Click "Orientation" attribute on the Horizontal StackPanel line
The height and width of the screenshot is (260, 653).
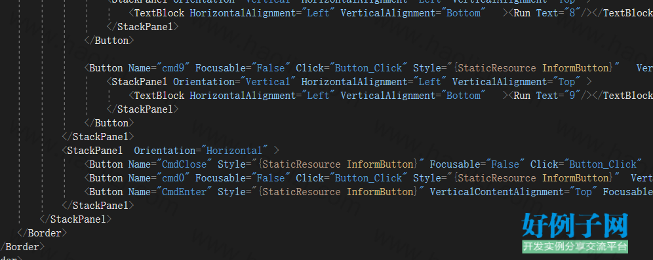165,150
